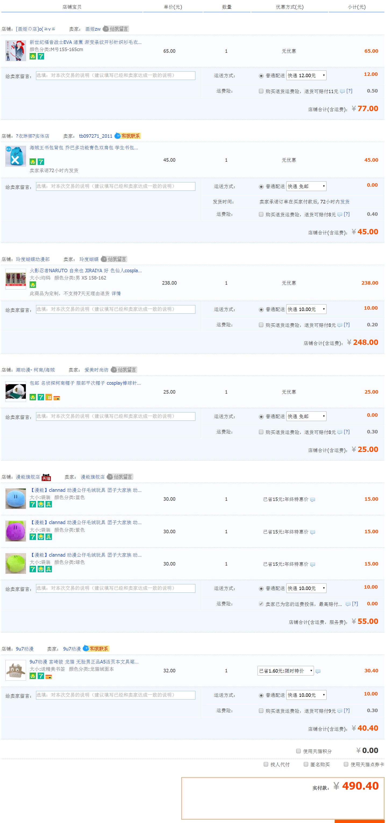Open the 新世纪福音战士EVA sweater product link
The image size is (386, 823).
click(x=85, y=42)
